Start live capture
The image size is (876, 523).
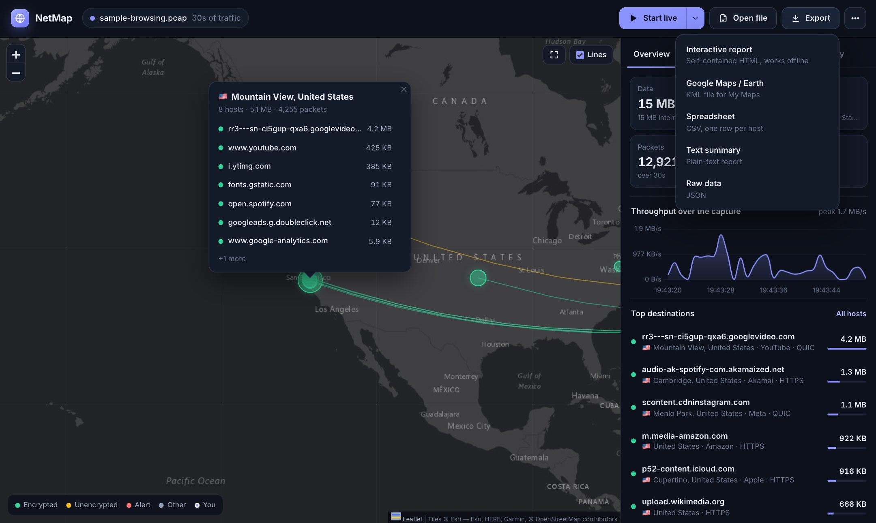[653, 18]
